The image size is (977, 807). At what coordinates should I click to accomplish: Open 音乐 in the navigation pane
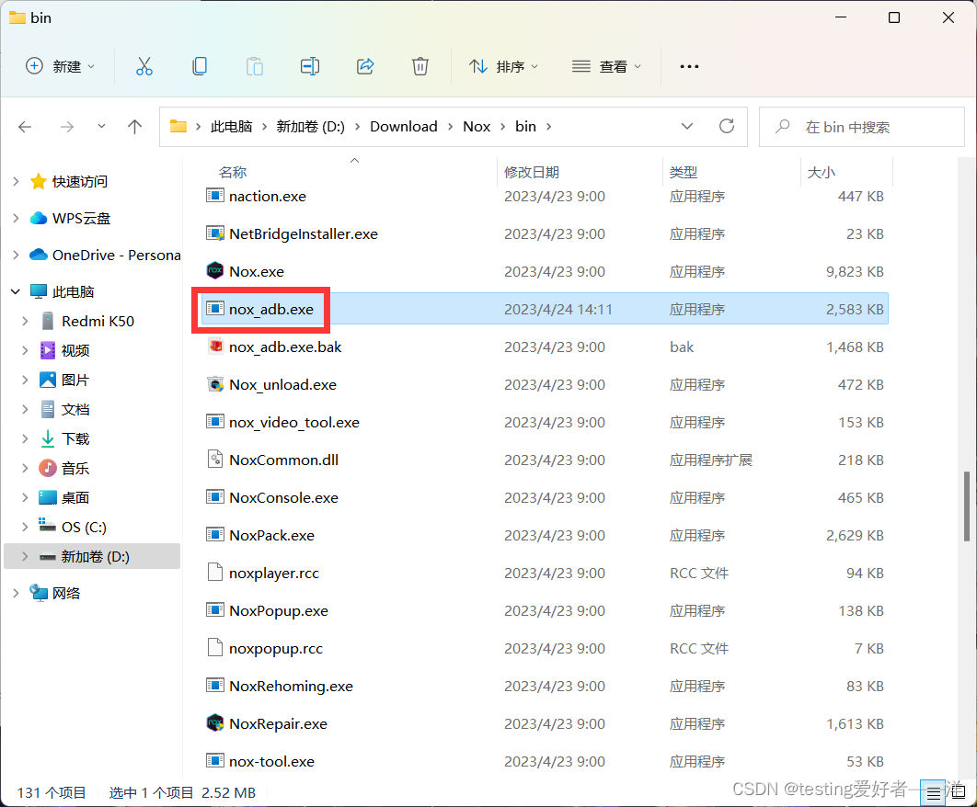click(x=64, y=468)
